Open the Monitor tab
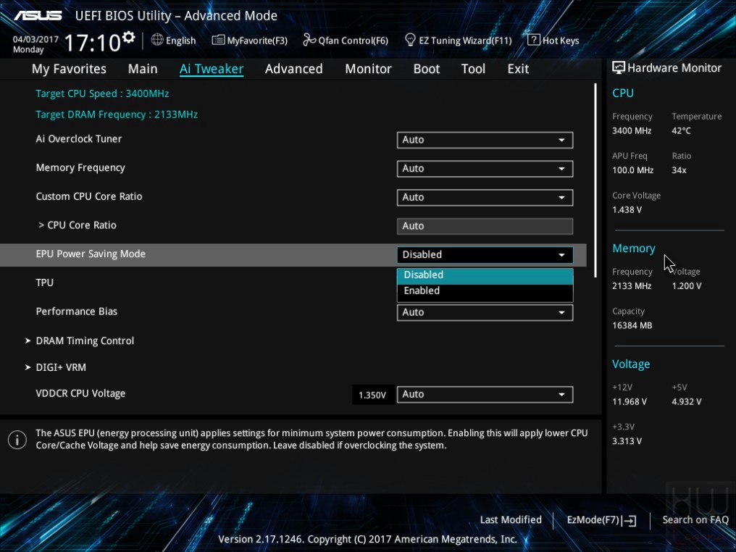Viewport: 736px width, 552px height. pos(368,69)
